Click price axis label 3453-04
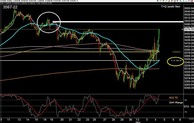This screenshot has height=123, width=194. (x=189, y=34)
